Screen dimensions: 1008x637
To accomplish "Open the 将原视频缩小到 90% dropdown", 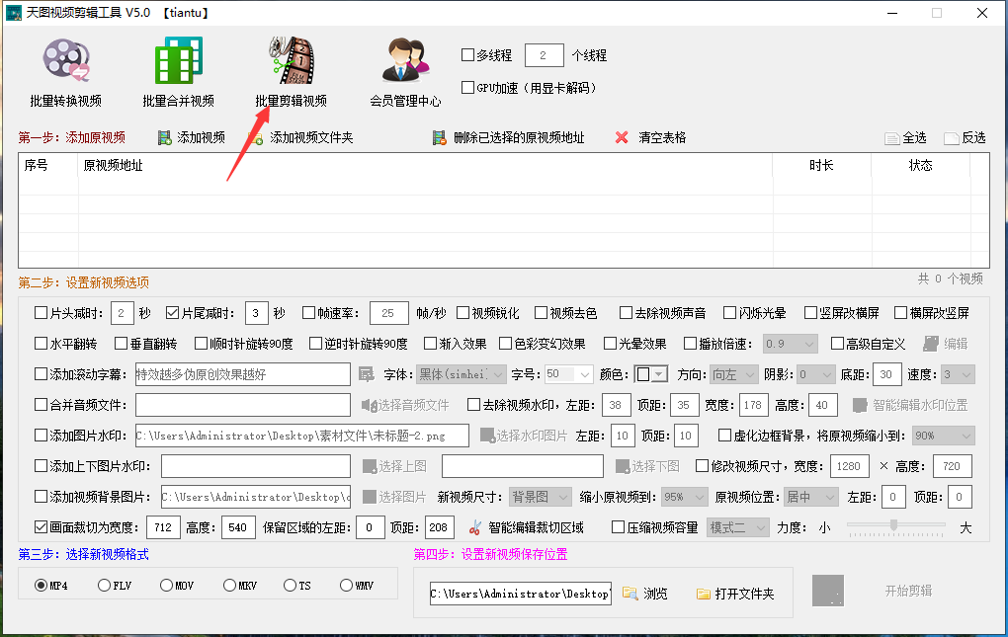I will [943, 436].
